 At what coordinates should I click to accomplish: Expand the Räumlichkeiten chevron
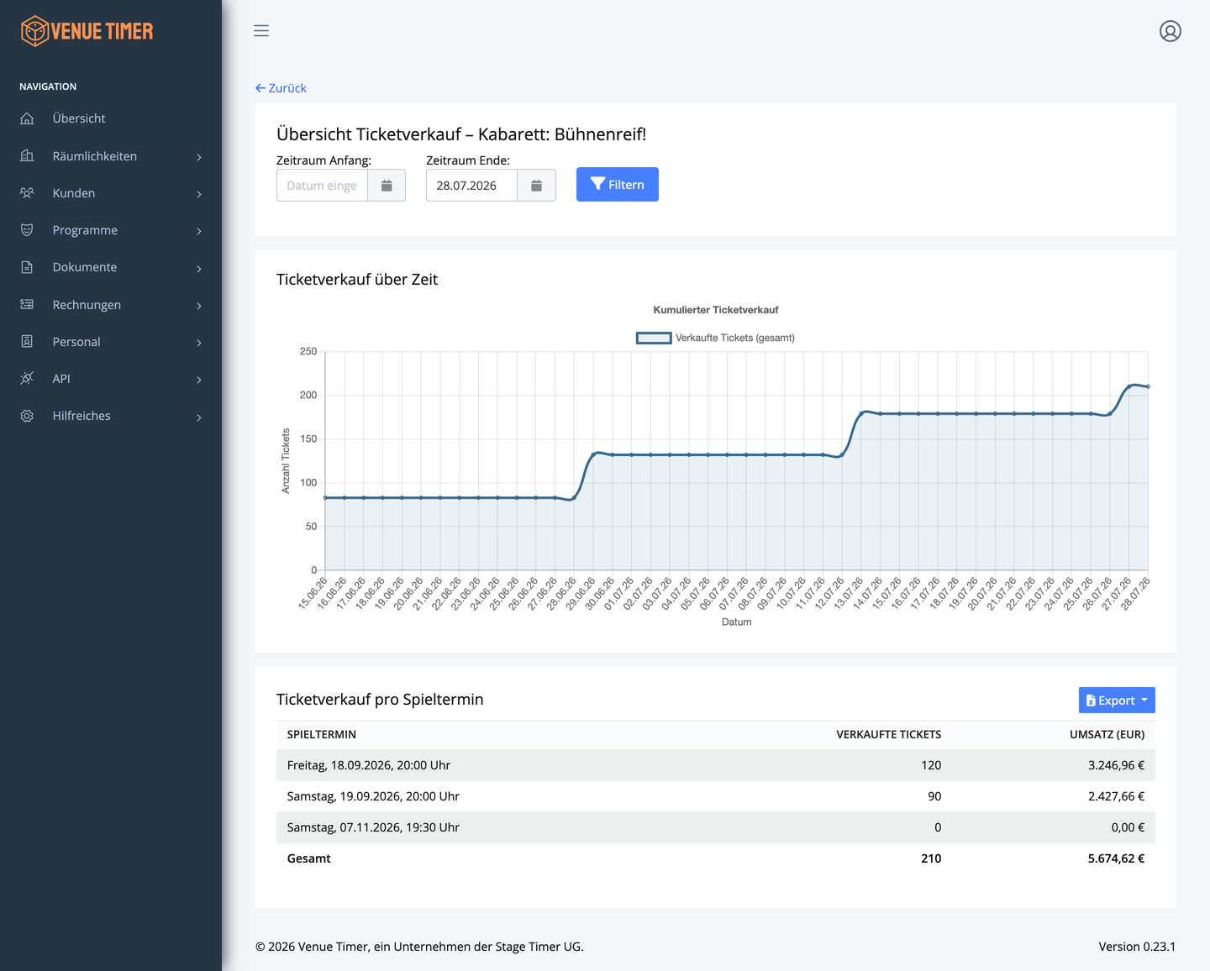(x=199, y=157)
